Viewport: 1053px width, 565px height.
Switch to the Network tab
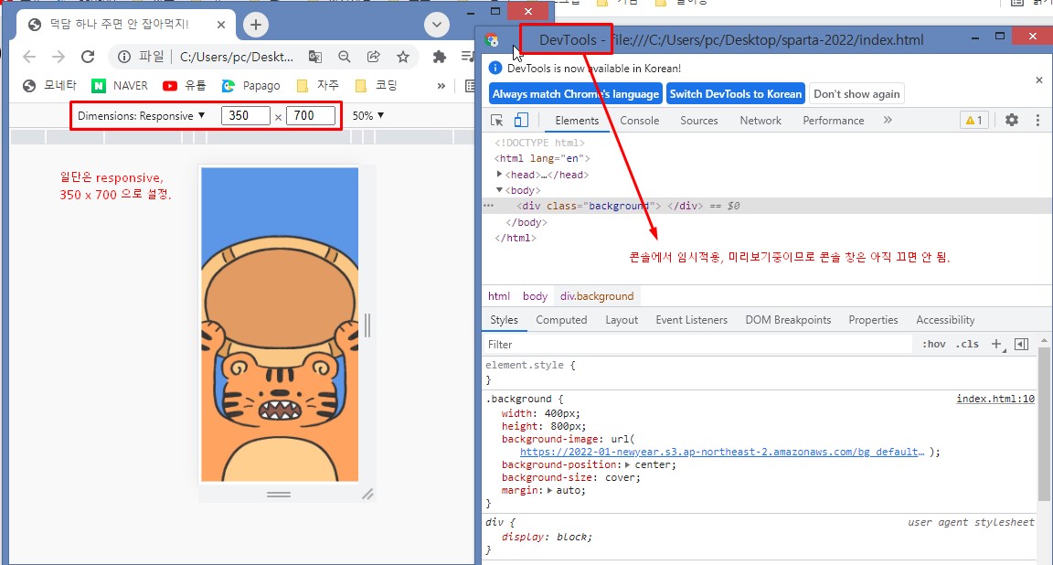pyautogui.click(x=760, y=121)
